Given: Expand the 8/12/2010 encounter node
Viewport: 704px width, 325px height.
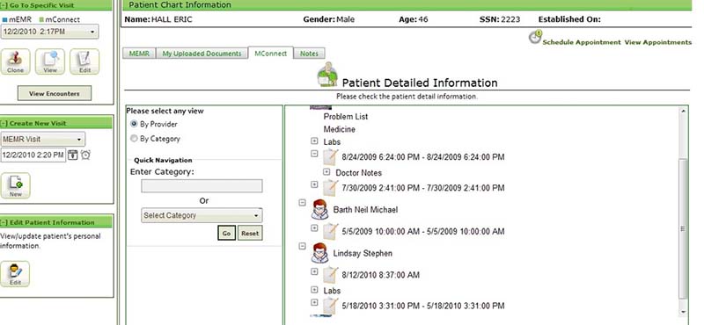Looking at the screenshot, I should 314,271.
